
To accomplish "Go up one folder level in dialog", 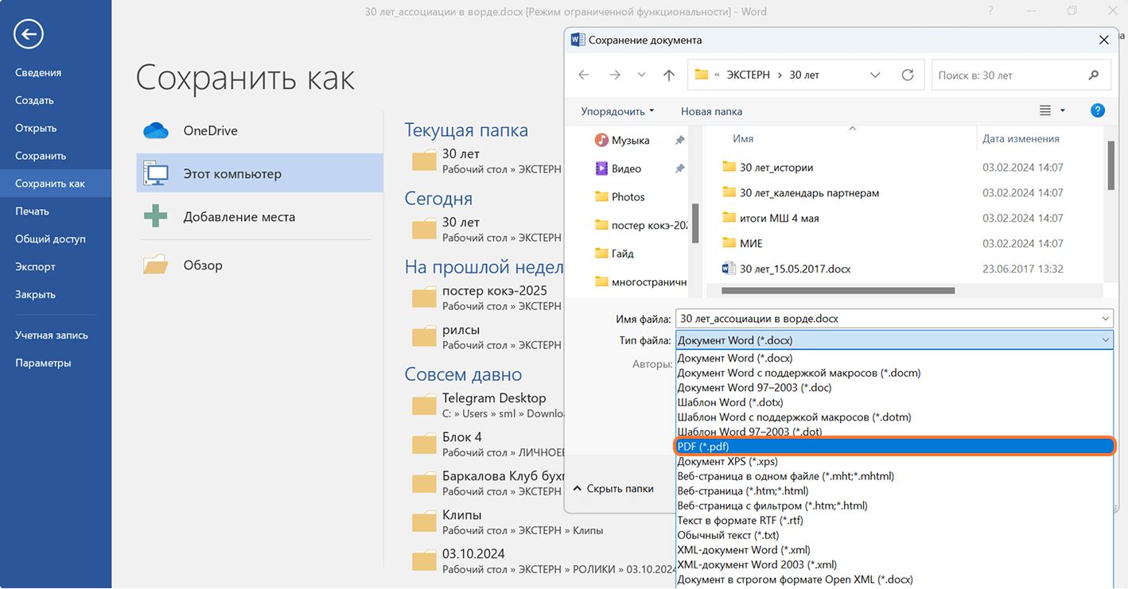I will pyautogui.click(x=669, y=75).
